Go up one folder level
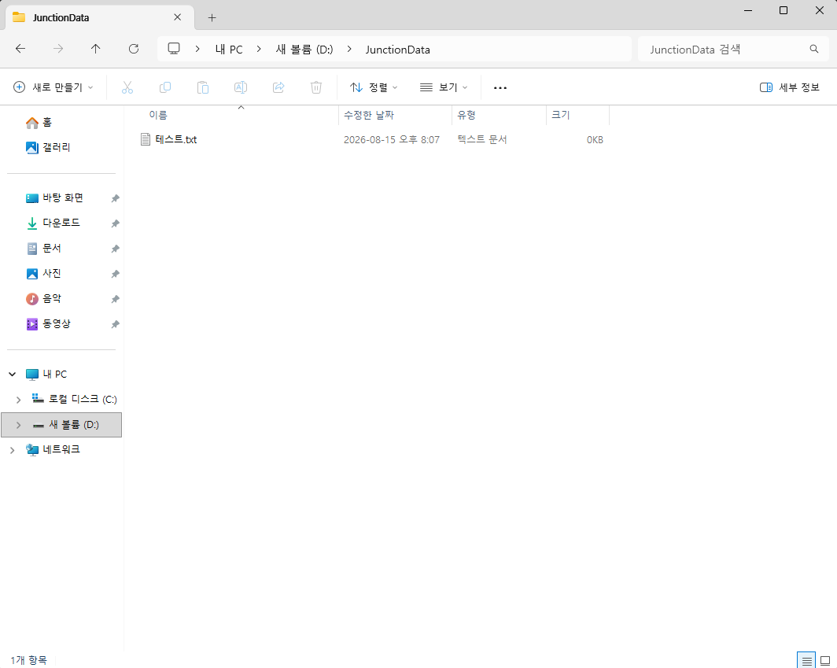This screenshot has height=668, width=837. [x=95, y=49]
